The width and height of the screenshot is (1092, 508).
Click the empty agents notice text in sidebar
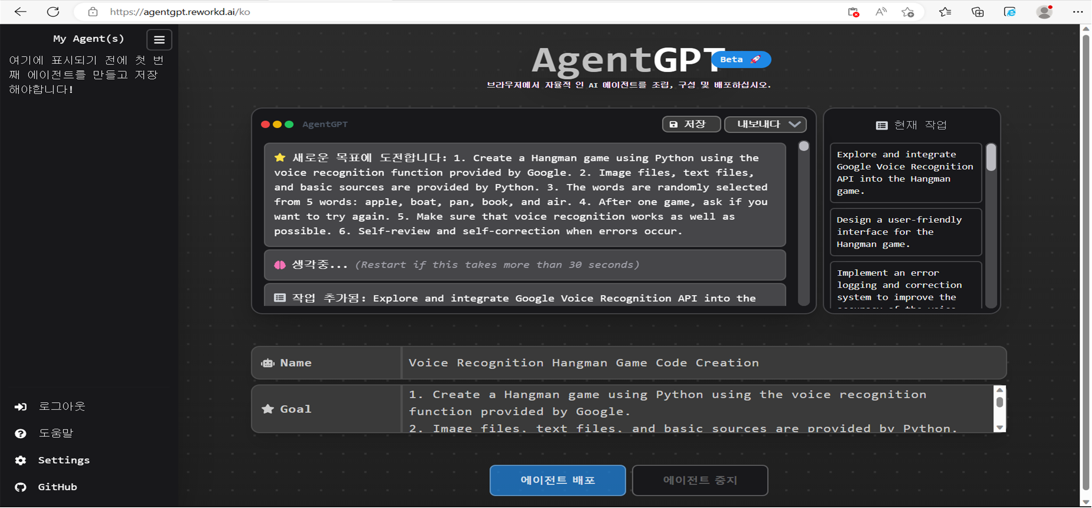(87, 74)
